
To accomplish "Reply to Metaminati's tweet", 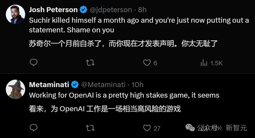I will tap(33, 128).
